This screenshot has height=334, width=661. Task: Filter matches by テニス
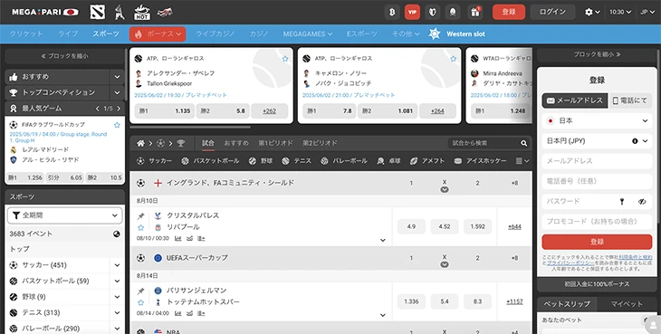pyautogui.click(x=296, y=161)
